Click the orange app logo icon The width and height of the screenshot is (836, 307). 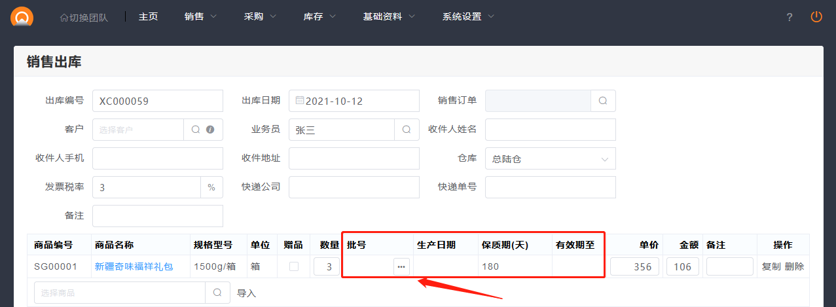click(x=22, y=16)
